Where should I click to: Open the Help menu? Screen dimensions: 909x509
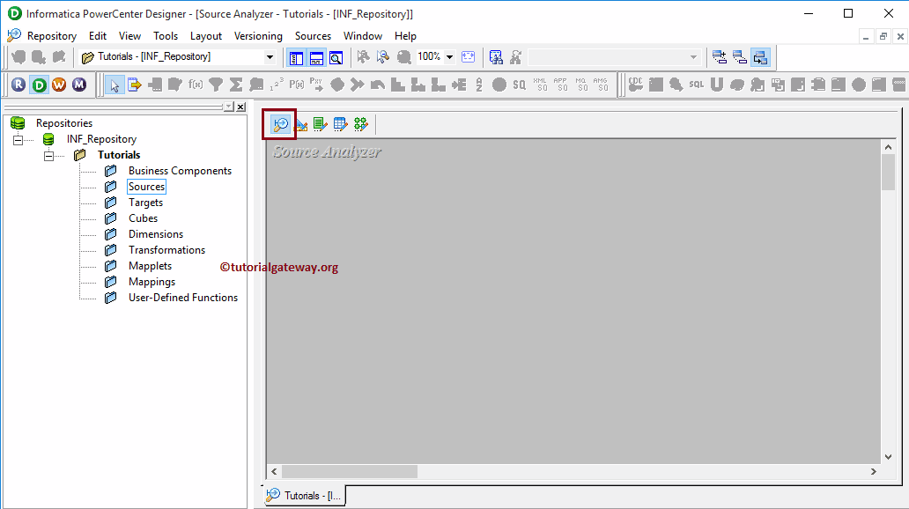pyautogui.click(x=405, y=36)
